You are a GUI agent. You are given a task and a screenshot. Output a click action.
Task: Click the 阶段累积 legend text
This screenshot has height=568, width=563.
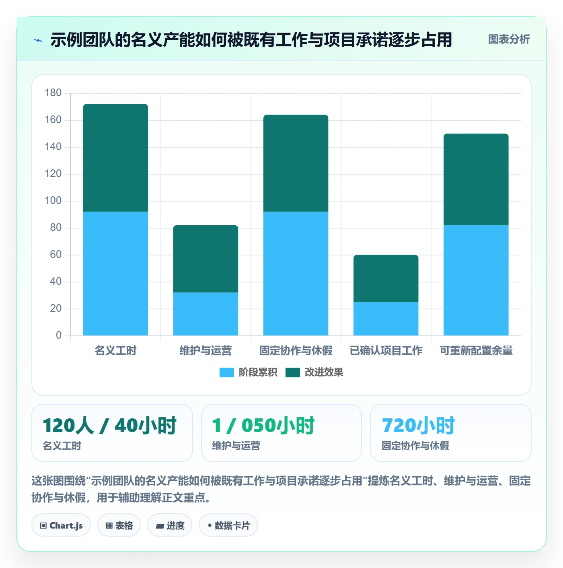tap(258, 372)
